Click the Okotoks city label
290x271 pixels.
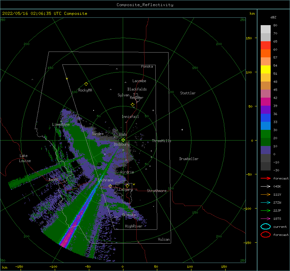(x=129, y=215)
